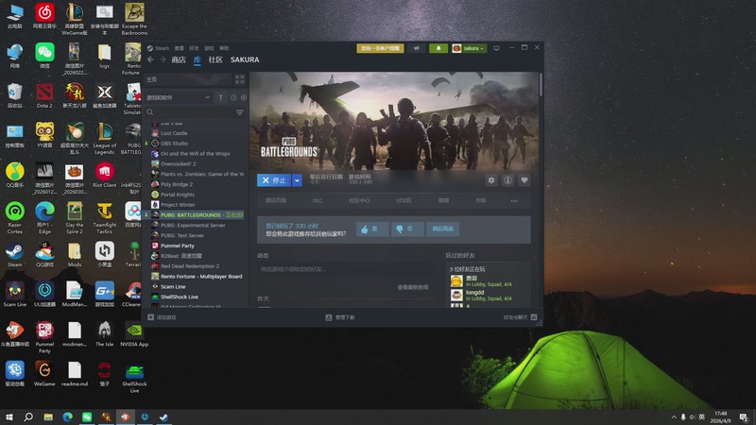Open the green notifications bell
This screenshot has width=756, height=425.
click(x=438, y=48)
